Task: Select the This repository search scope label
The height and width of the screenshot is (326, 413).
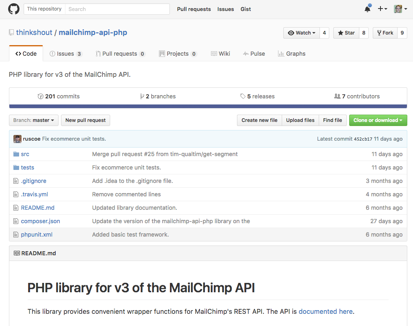Action: point(44,9)
